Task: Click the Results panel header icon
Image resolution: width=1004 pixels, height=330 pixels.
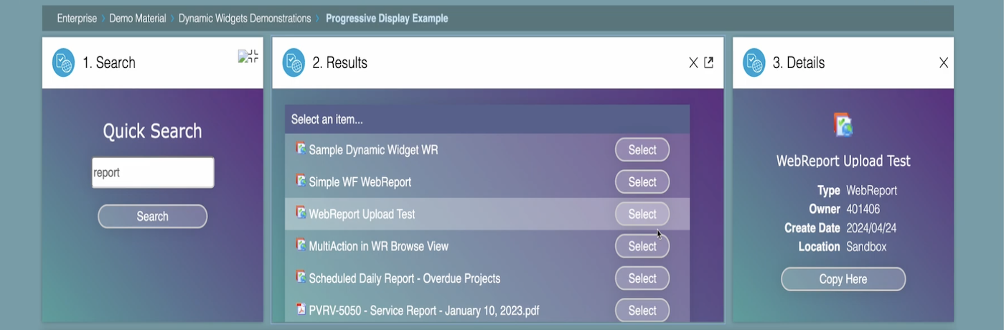Action: pyautogui.click(x=294, y=62)
